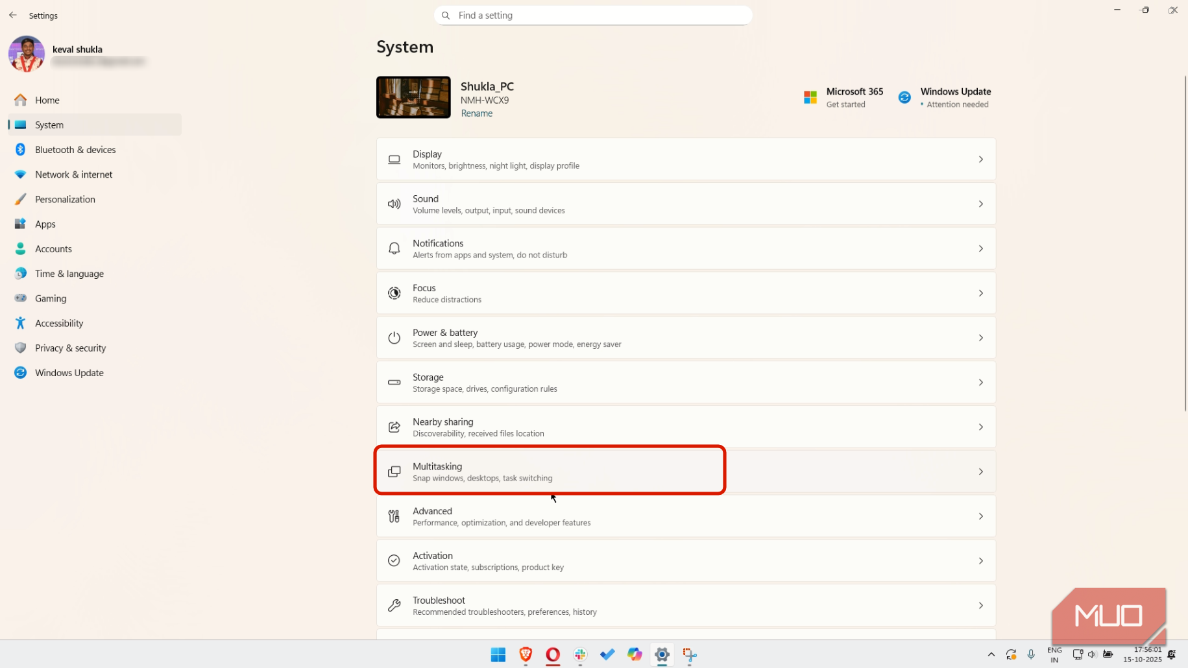Open the Windows Start menu on taskbar
This screenshot has height=668, width=1188.
498,655
